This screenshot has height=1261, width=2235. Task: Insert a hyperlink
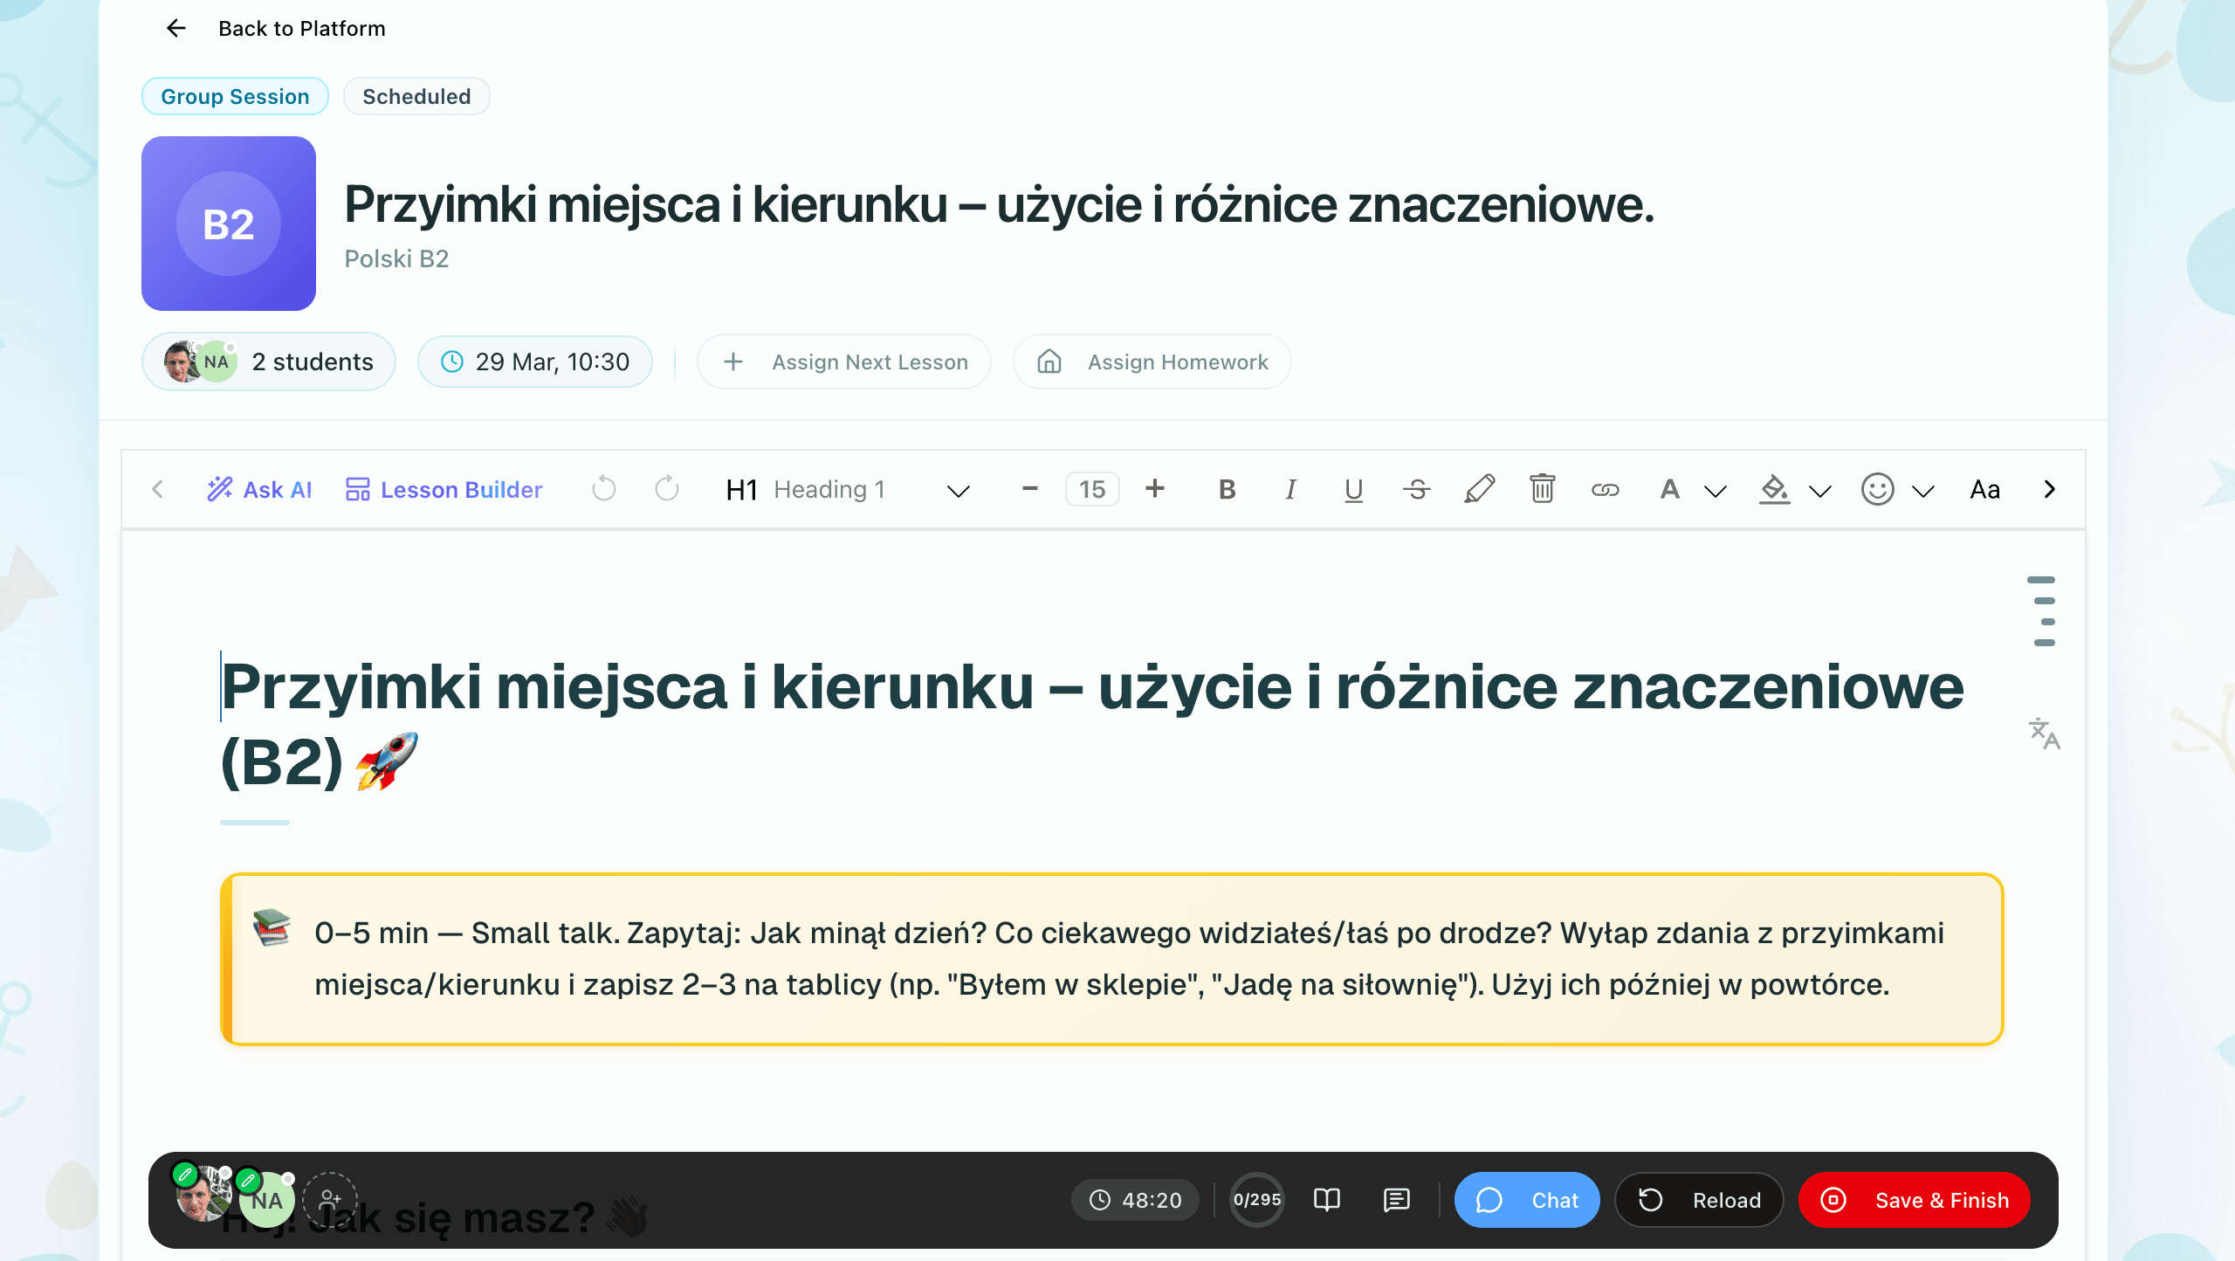pyautogui.click(x=1606, y=489)
